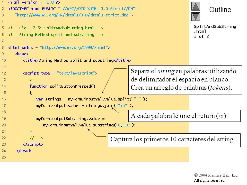Image resolution: width=247 pixels, height=185 pixels.
Task: Click the html xmlns tag on line 8
Action: tap(59, 48)
